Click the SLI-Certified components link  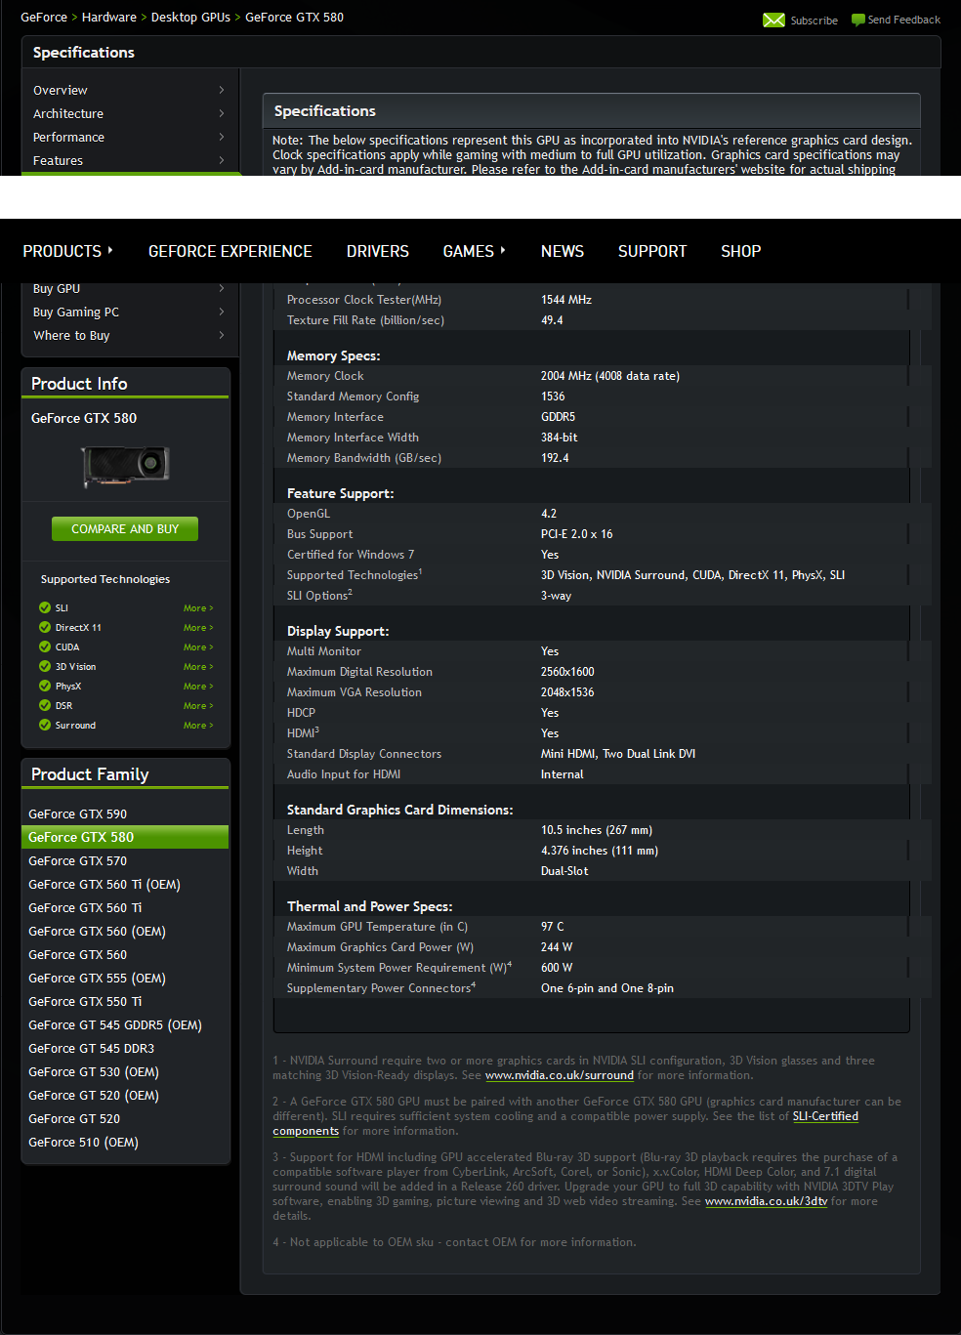[x=825, y=1115]
